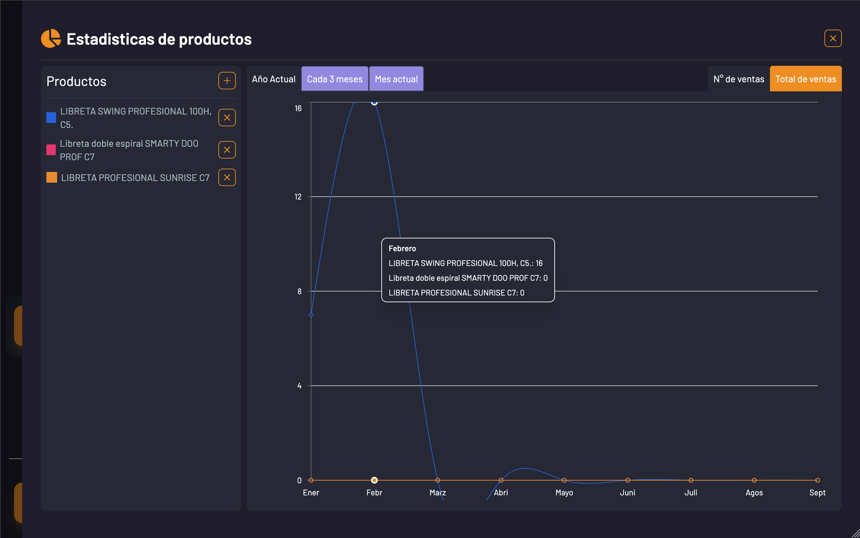Image resolution: width=860 pixels, height=538 pixels.
Task: Click the add product plus icon
Action: tap(227, 81)
